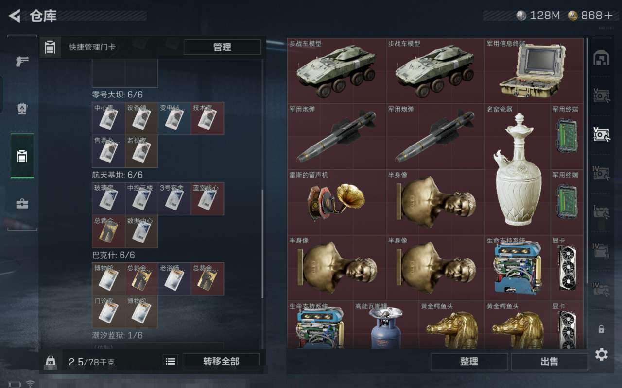Click 出售 to sell items
This screenshot has width=622, height=388.
(549, 361)
